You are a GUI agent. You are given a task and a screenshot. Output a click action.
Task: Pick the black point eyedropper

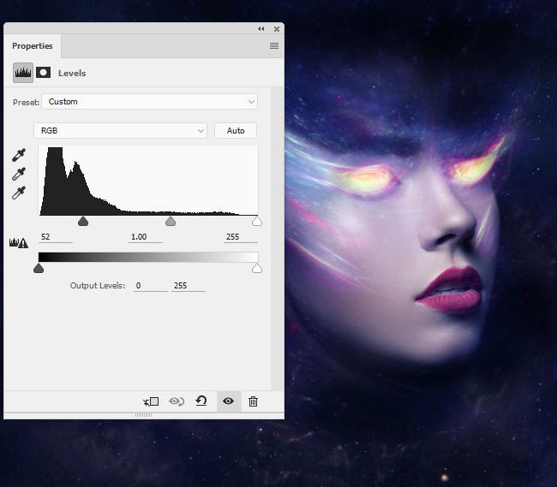point(19,155)
